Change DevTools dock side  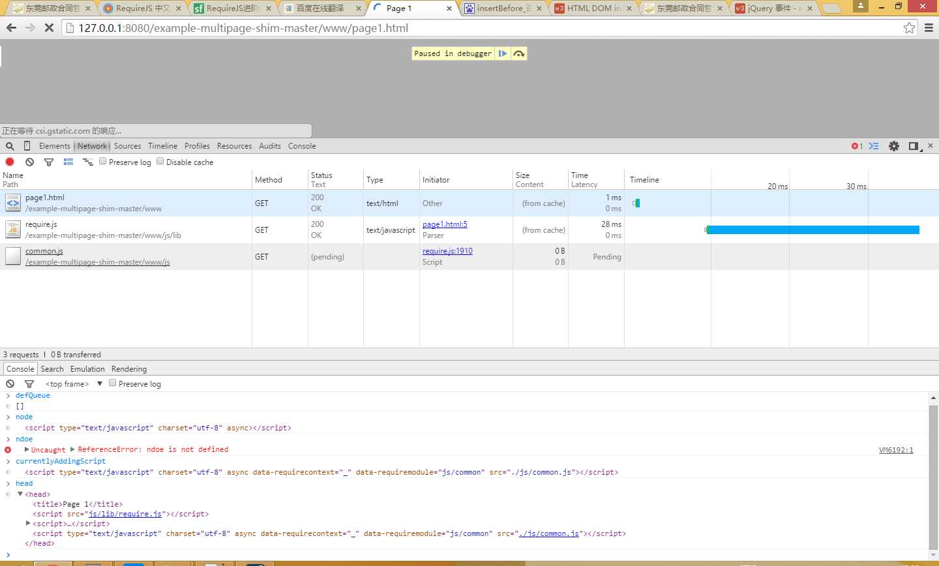914,146
